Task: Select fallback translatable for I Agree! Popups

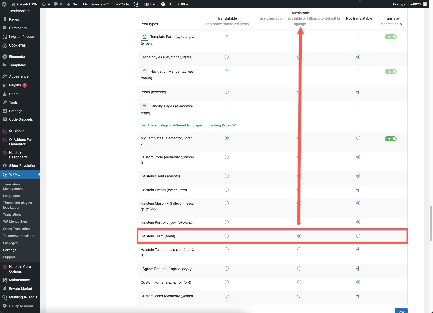Action: click(x=299, y=269)
